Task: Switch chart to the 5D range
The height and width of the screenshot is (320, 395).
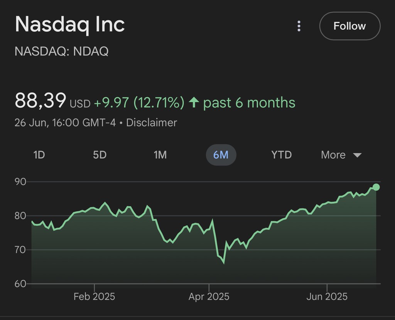Action: [100, 155]
